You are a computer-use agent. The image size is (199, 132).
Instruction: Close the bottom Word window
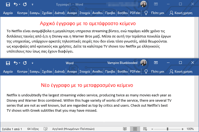click(x=193, y=63)
